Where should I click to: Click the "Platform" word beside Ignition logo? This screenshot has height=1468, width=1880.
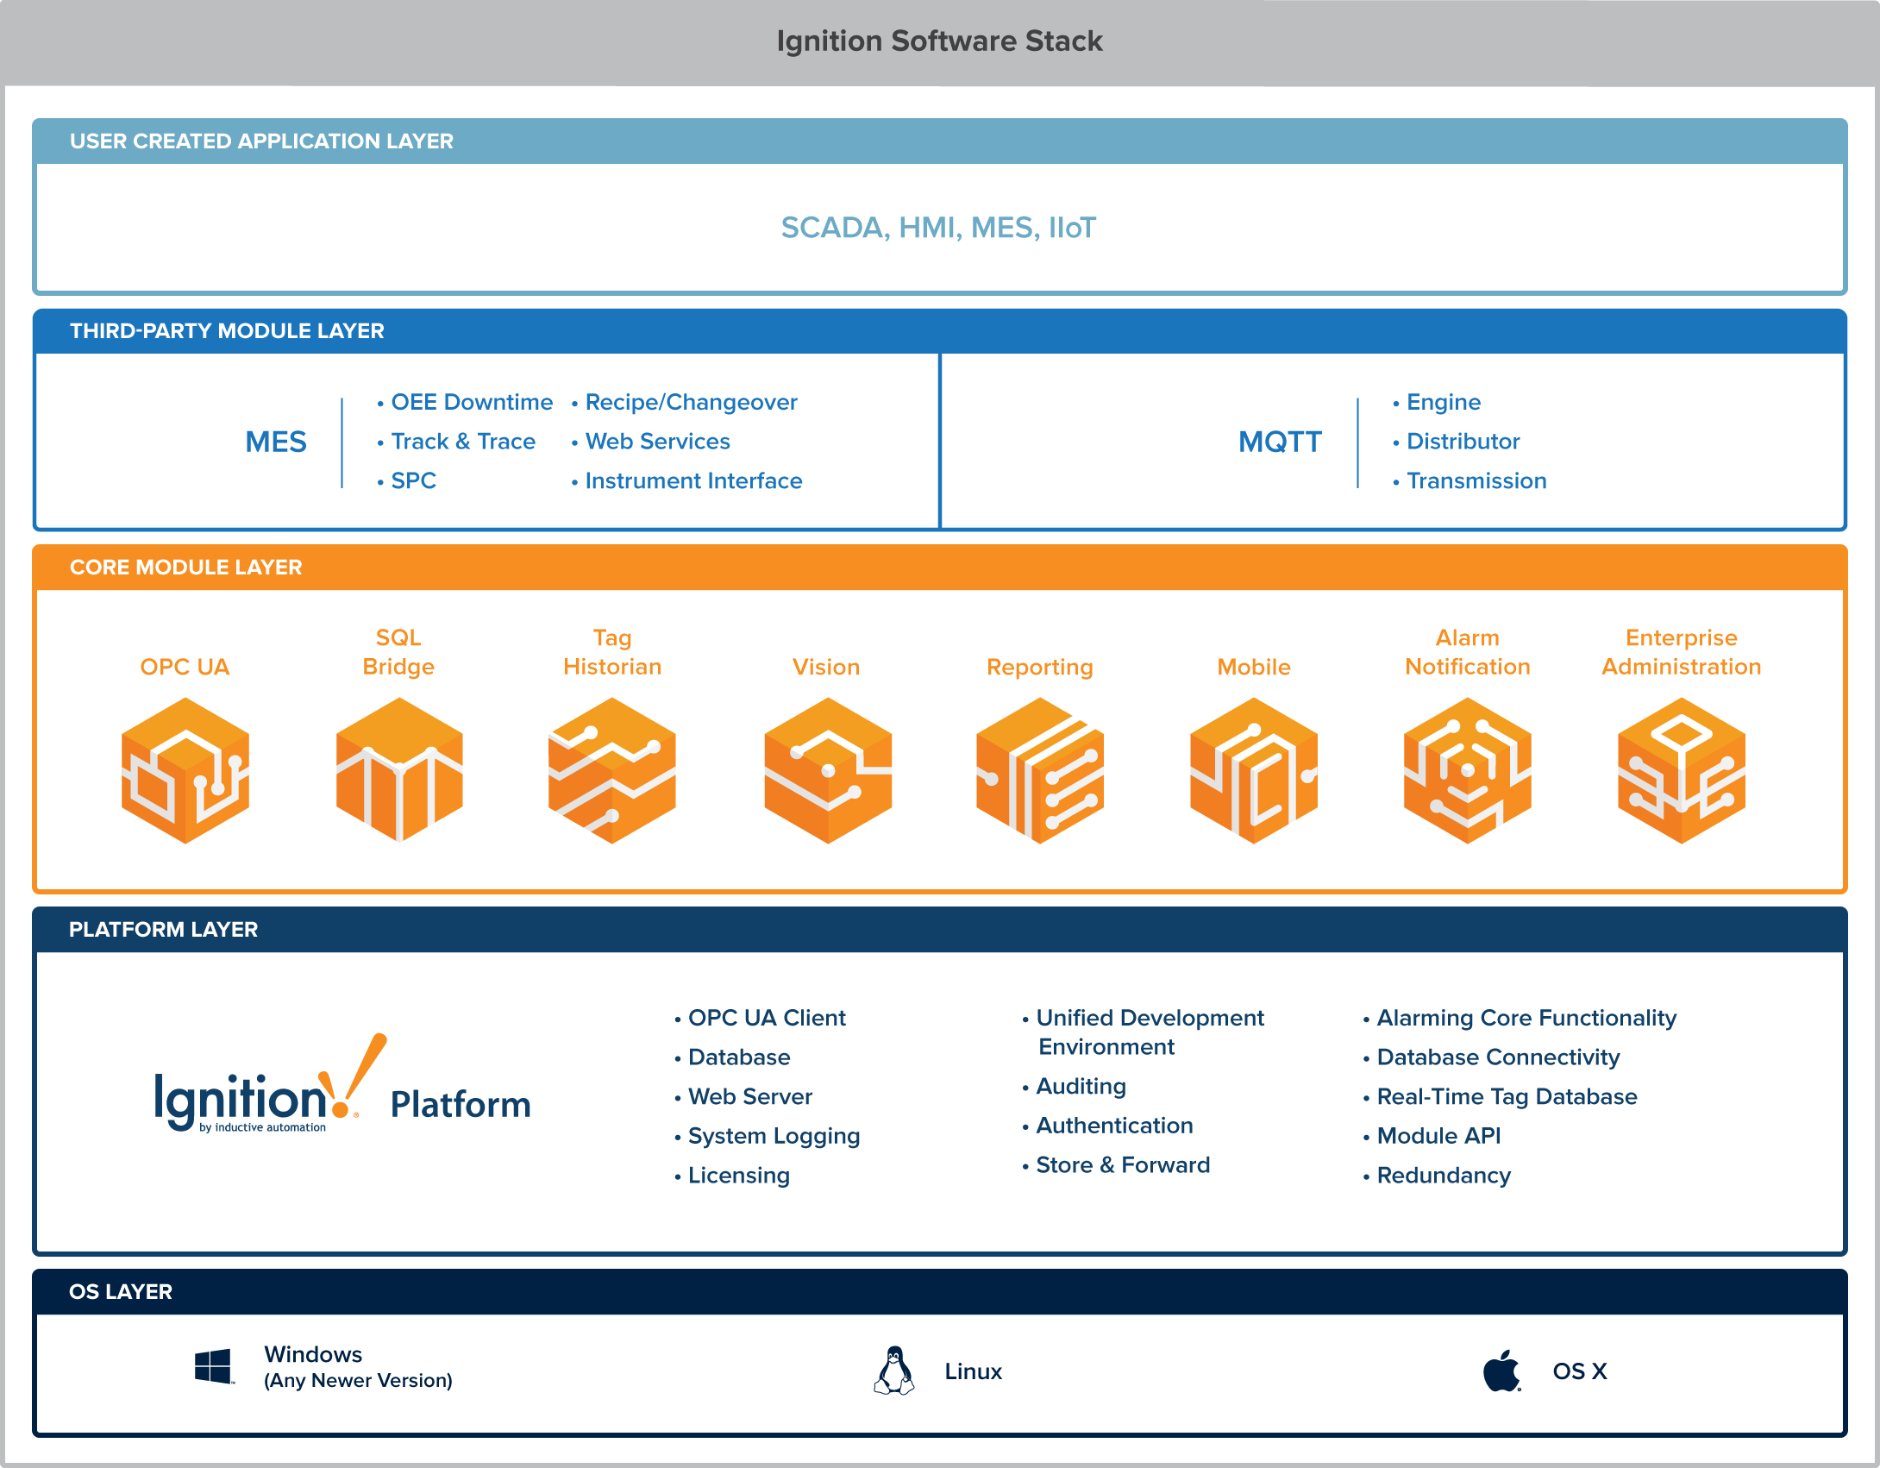[461, 1105]
